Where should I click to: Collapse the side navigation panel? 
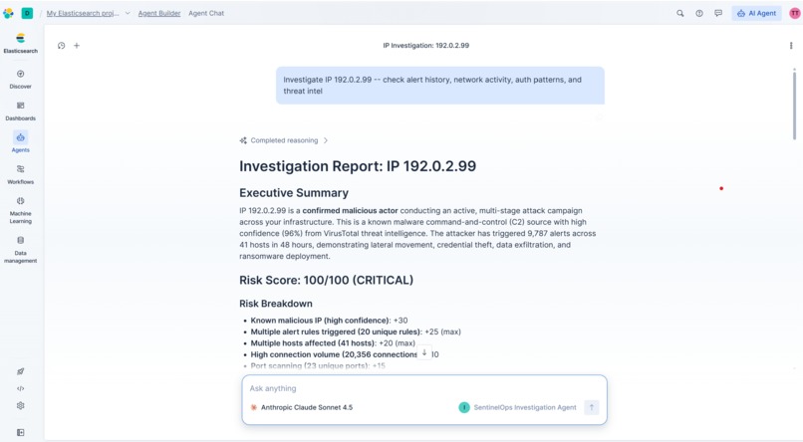(21, 432)
